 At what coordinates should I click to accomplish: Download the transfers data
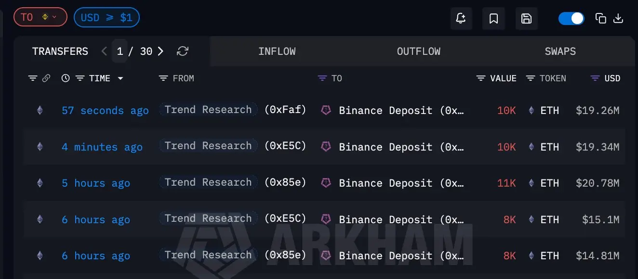[x=618, y=17]
